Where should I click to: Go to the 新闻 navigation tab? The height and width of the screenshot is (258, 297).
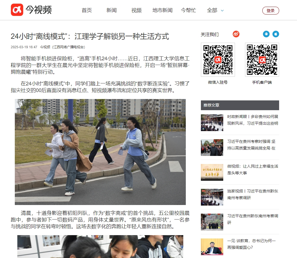click(111, 10)
